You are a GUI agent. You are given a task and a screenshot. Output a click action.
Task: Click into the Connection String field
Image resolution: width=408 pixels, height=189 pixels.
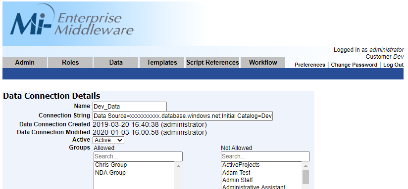pos(183,116)
